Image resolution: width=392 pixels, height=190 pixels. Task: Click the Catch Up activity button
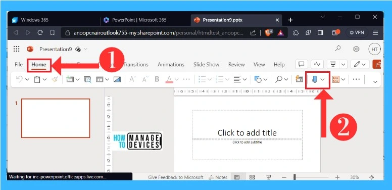[317, 64]
